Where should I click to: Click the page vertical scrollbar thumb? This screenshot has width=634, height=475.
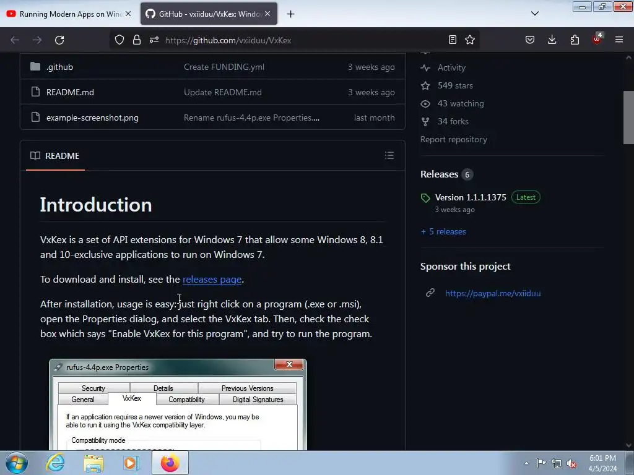(628, 118)
